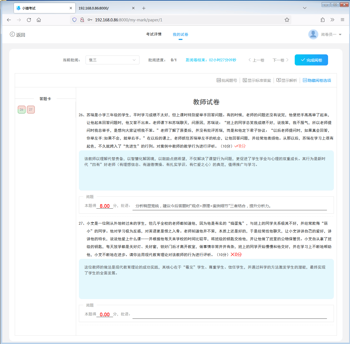
Task: Open the Firefox hamburger menu
Action: [342, 20]
